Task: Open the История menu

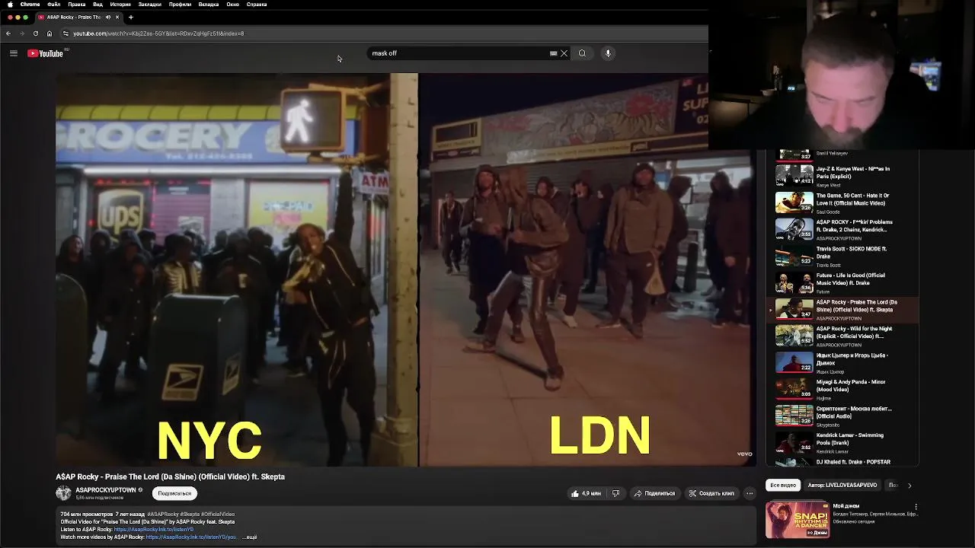Action: pos(120,4)
